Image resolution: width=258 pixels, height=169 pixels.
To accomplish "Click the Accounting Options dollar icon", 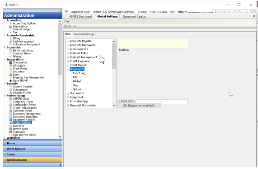I will (x=11, y=24).
